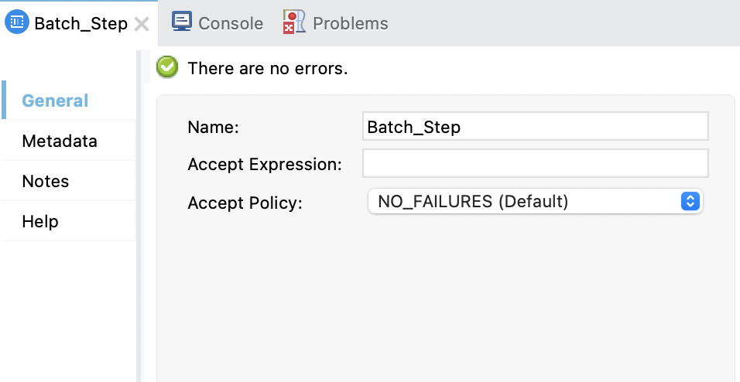Click the Batch_Step tab title
Screen dimensions: 740x382
(x=81, y=24)
